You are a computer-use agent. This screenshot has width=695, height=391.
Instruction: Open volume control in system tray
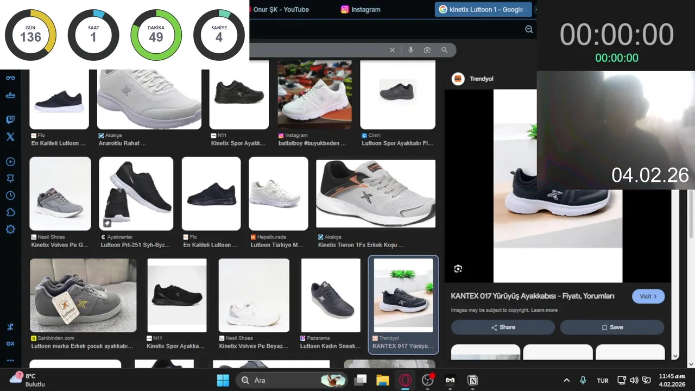coord(634,380)
